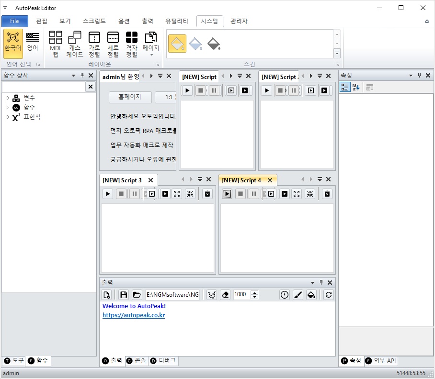The image size is (435, 379).
Task: Open the 보기 ribbon tab
Action: [65, 21]
